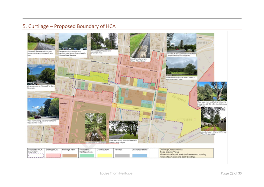Select the yellow 'Contributory' legend swatch
The image size is (264, 187).
point(105,155)
